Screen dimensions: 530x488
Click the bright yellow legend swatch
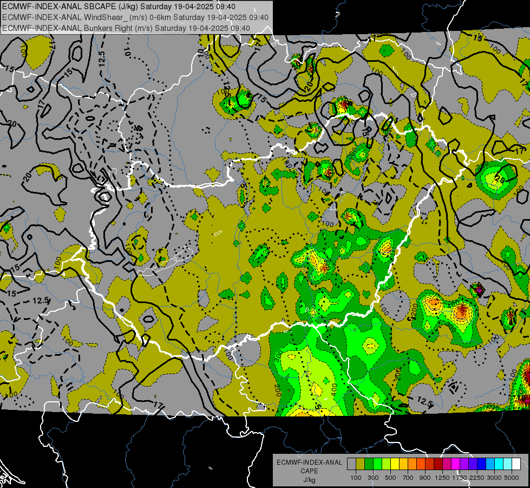coord(395,464)
